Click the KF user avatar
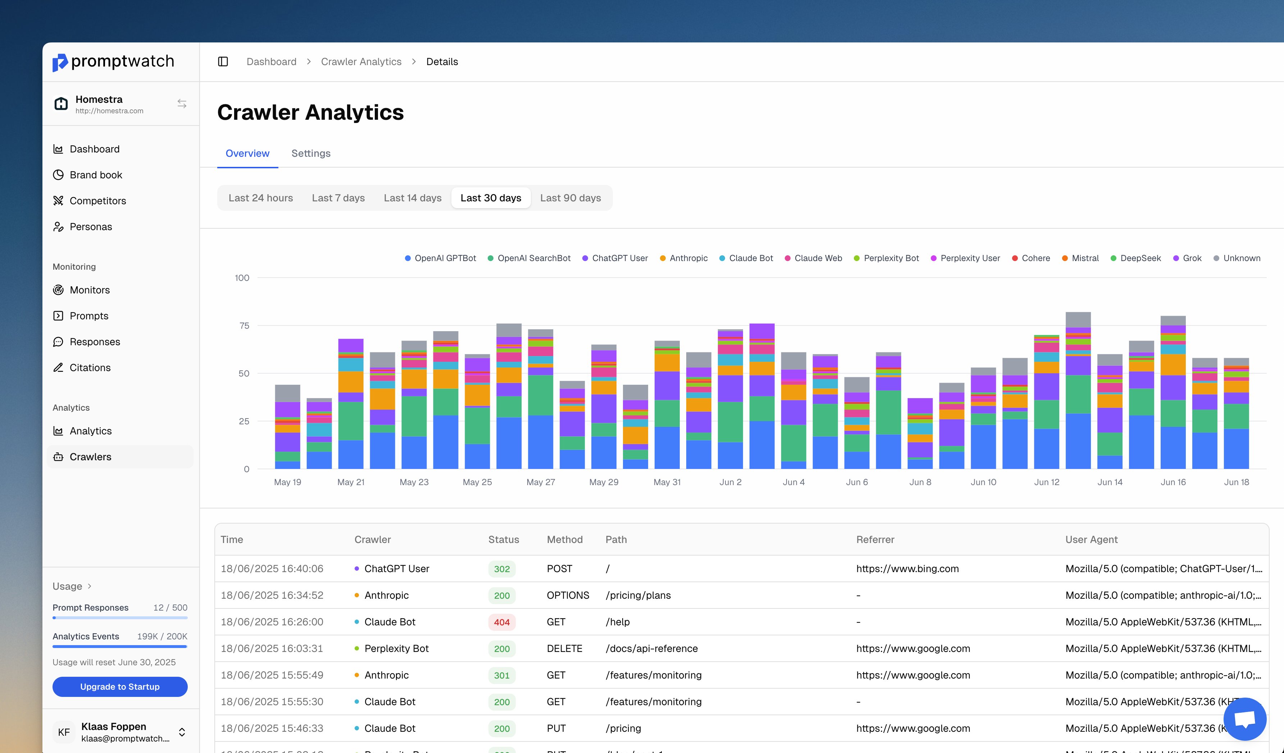This screenshot has width=1284, height=753. click(x=64, y=732)
